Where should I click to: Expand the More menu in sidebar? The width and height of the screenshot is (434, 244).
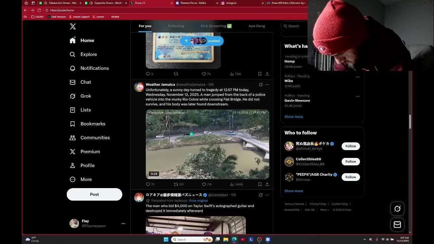coord(81,179)
